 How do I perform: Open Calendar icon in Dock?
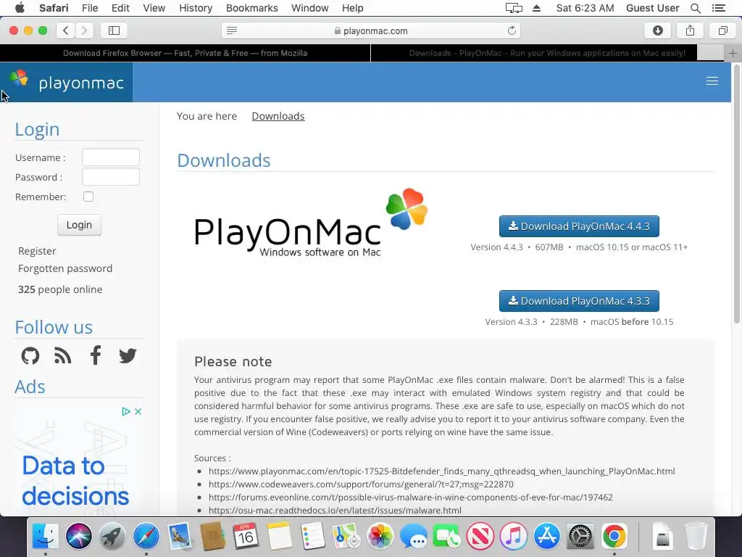246,536
